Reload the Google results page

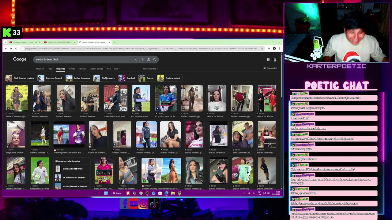[16, 49]
